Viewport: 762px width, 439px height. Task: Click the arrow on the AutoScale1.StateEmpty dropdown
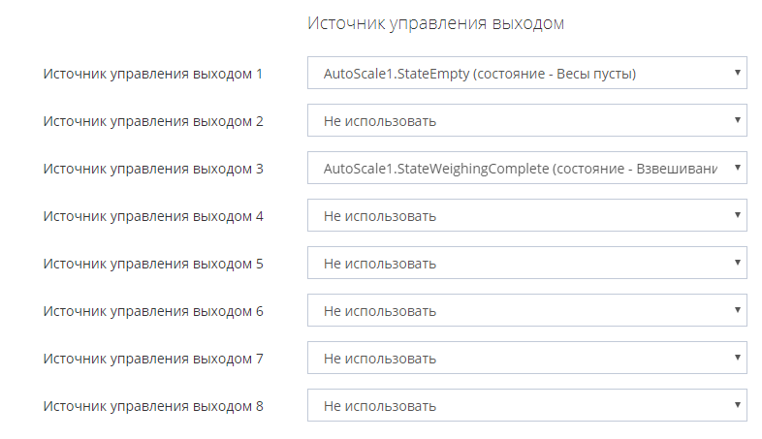[737, 74]
